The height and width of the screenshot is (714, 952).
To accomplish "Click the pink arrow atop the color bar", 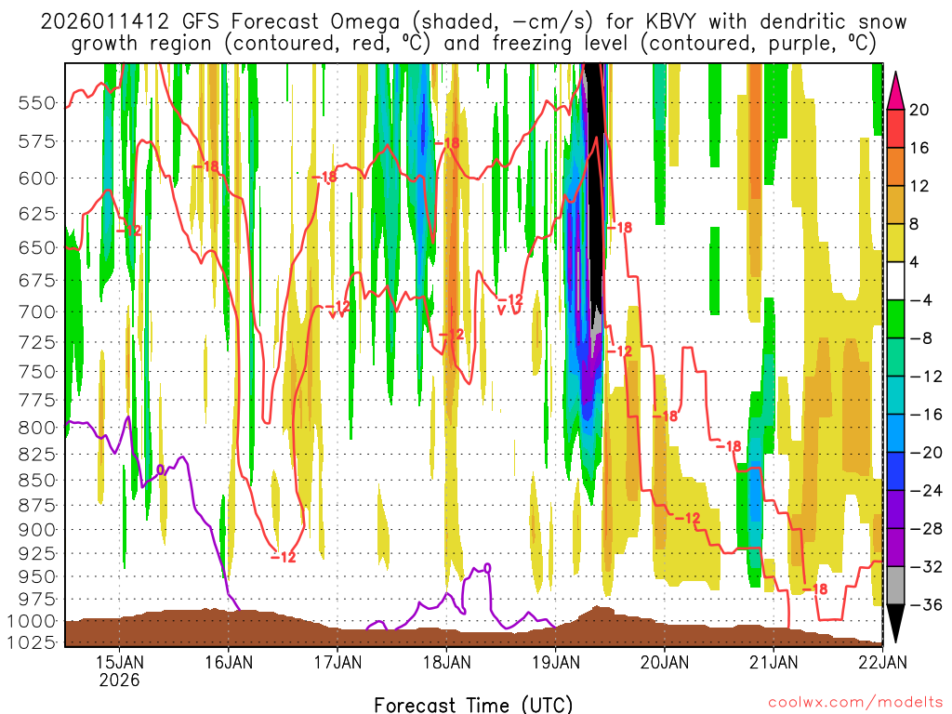I will coord(897,88).
